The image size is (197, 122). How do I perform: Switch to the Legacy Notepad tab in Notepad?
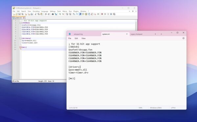click(137, 34)
